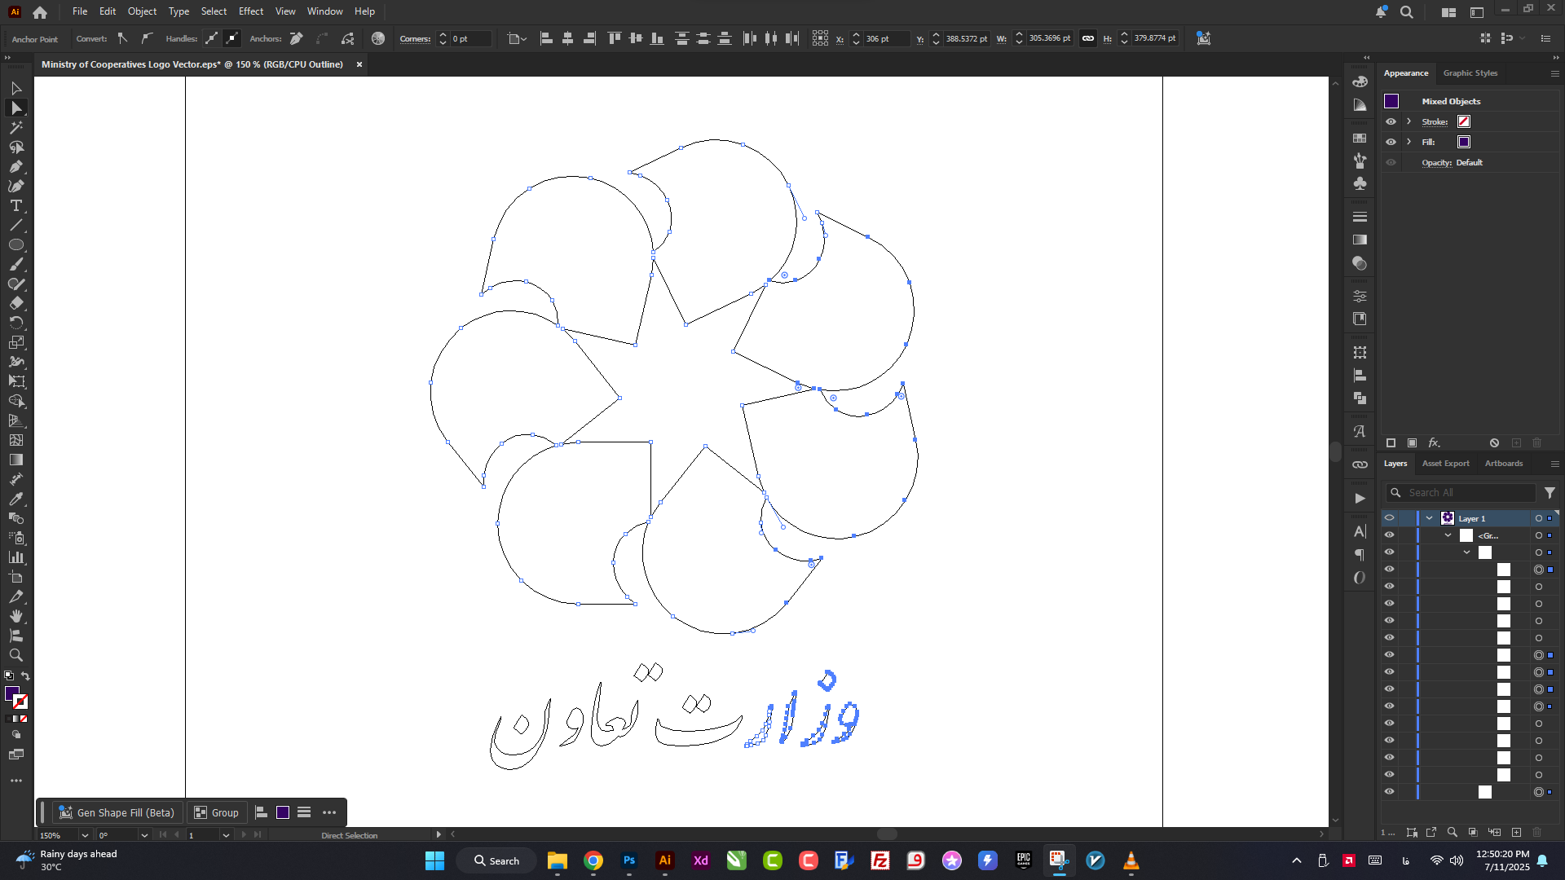Expand the Stroke attribute row
1565x880 pixels.
1408,121
